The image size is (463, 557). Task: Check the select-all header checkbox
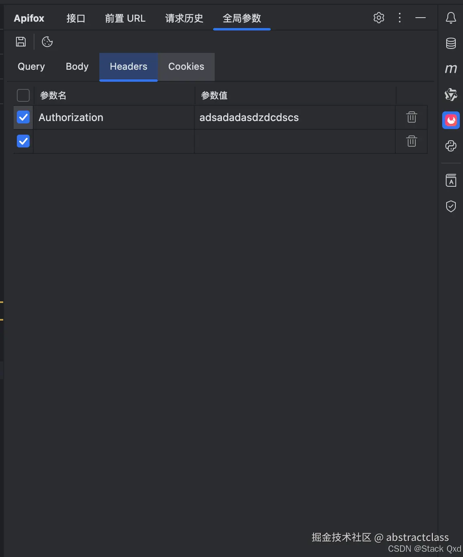(23, 95)
